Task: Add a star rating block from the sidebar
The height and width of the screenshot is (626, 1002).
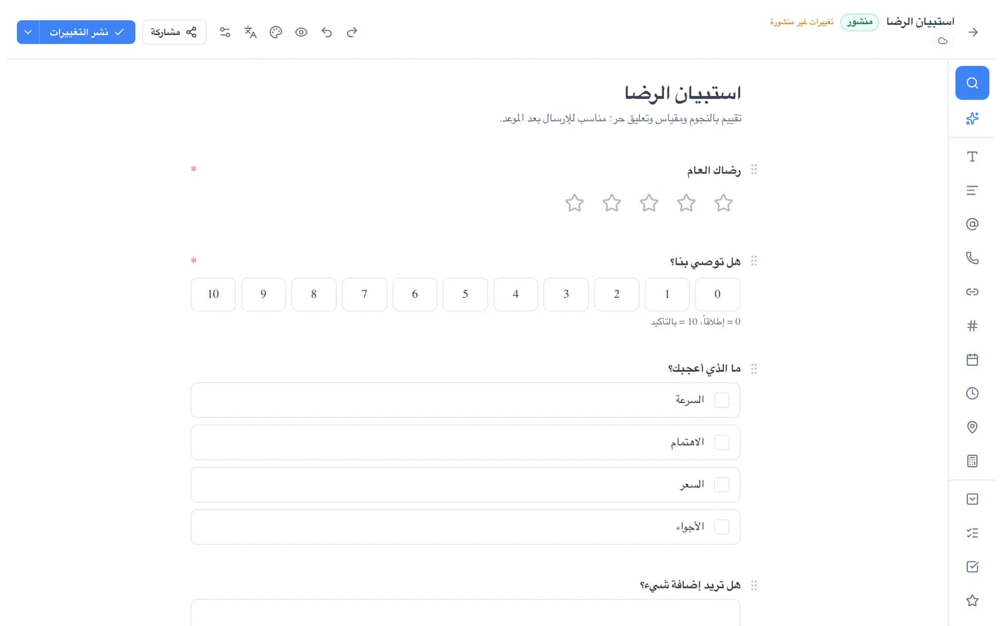Action: pyautogui.click(x=972, y=600)
